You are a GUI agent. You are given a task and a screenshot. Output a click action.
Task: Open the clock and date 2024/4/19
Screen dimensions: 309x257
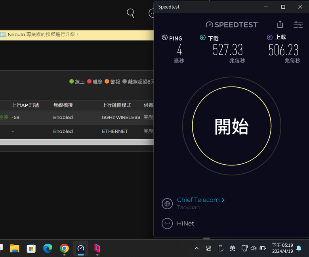click(282, 248)
